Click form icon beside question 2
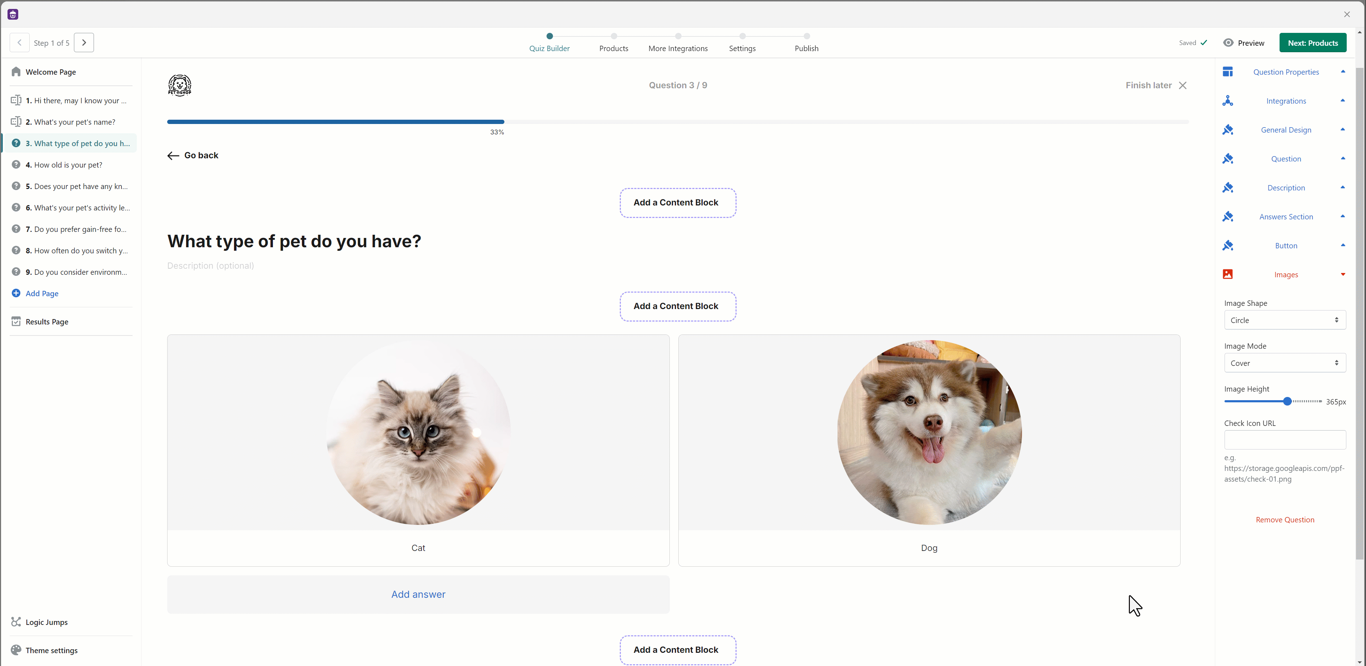 tap(16, 121)
